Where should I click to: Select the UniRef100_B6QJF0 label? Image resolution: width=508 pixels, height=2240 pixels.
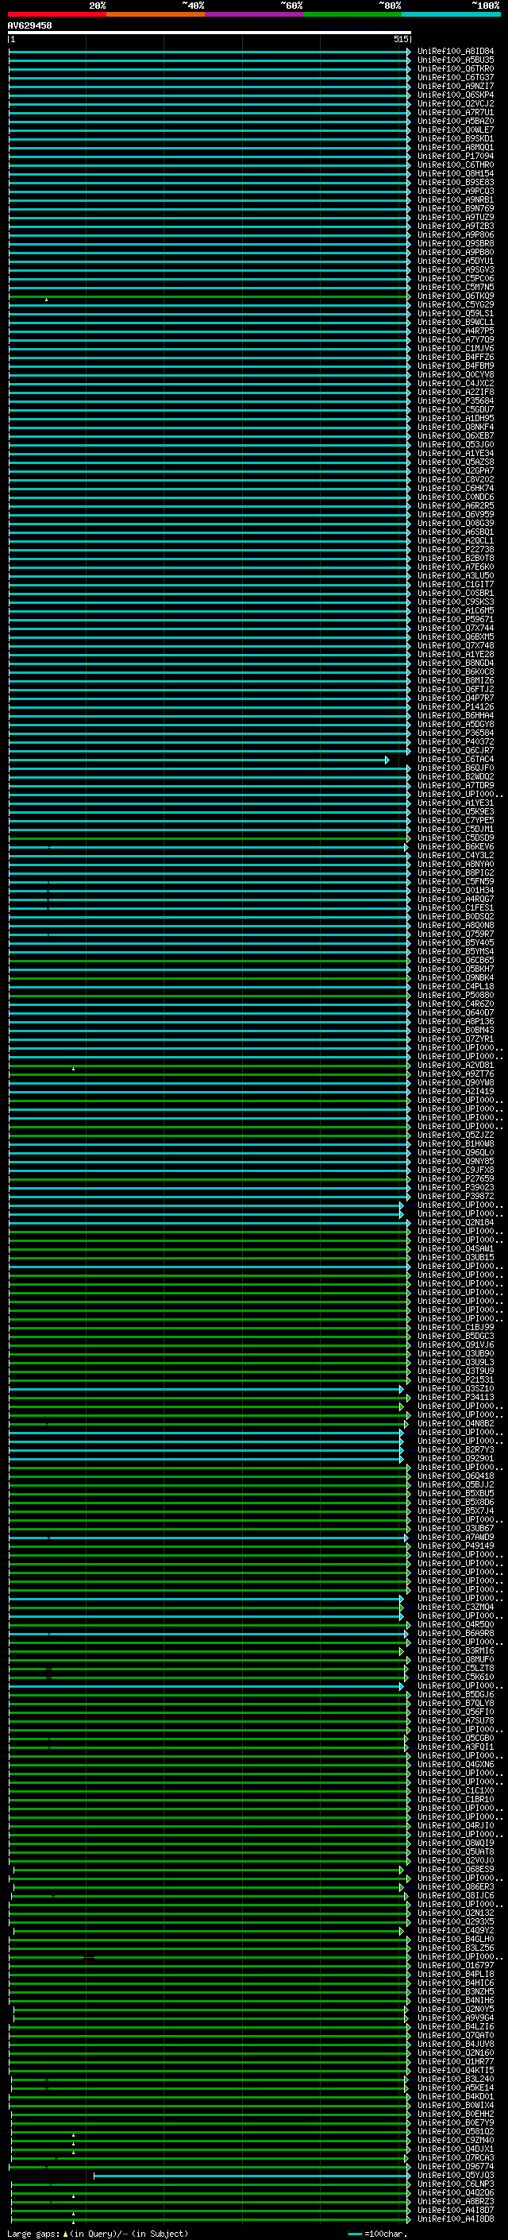coord(456,768)
